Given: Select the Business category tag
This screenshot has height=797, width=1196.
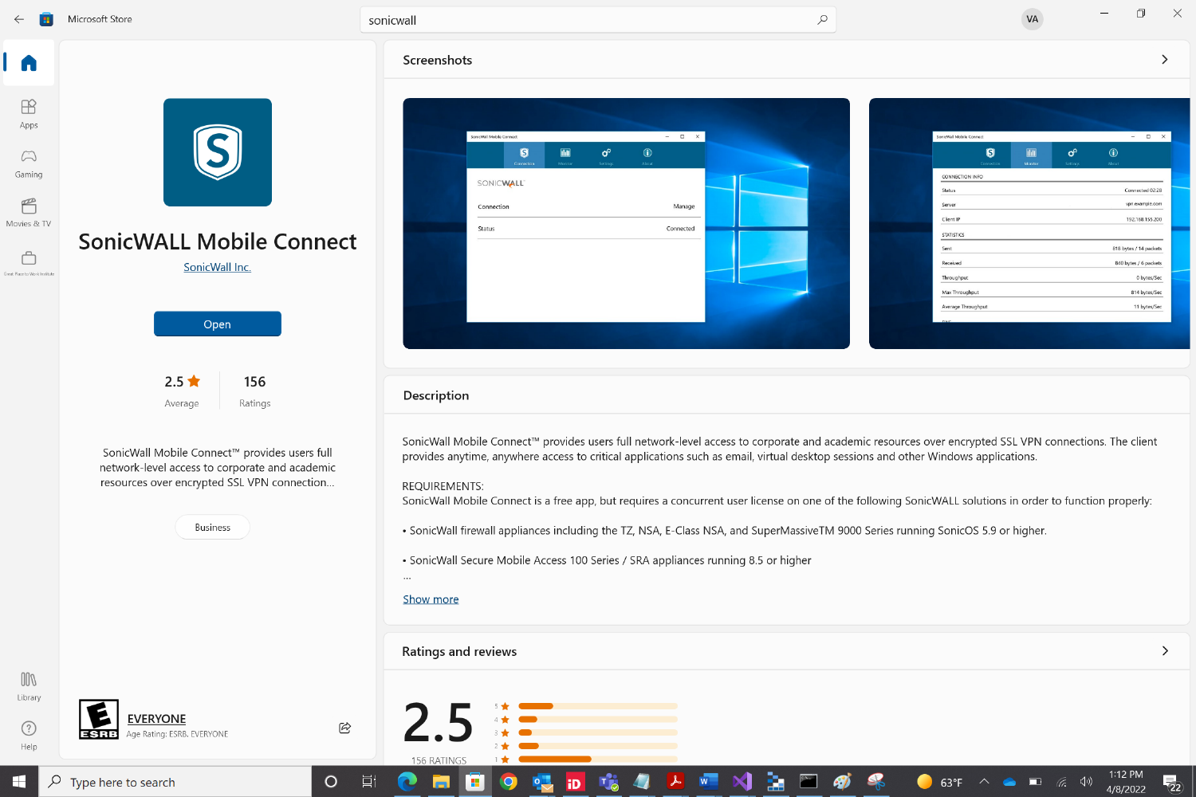Looking at the screenshot, I should coord(212,527).
